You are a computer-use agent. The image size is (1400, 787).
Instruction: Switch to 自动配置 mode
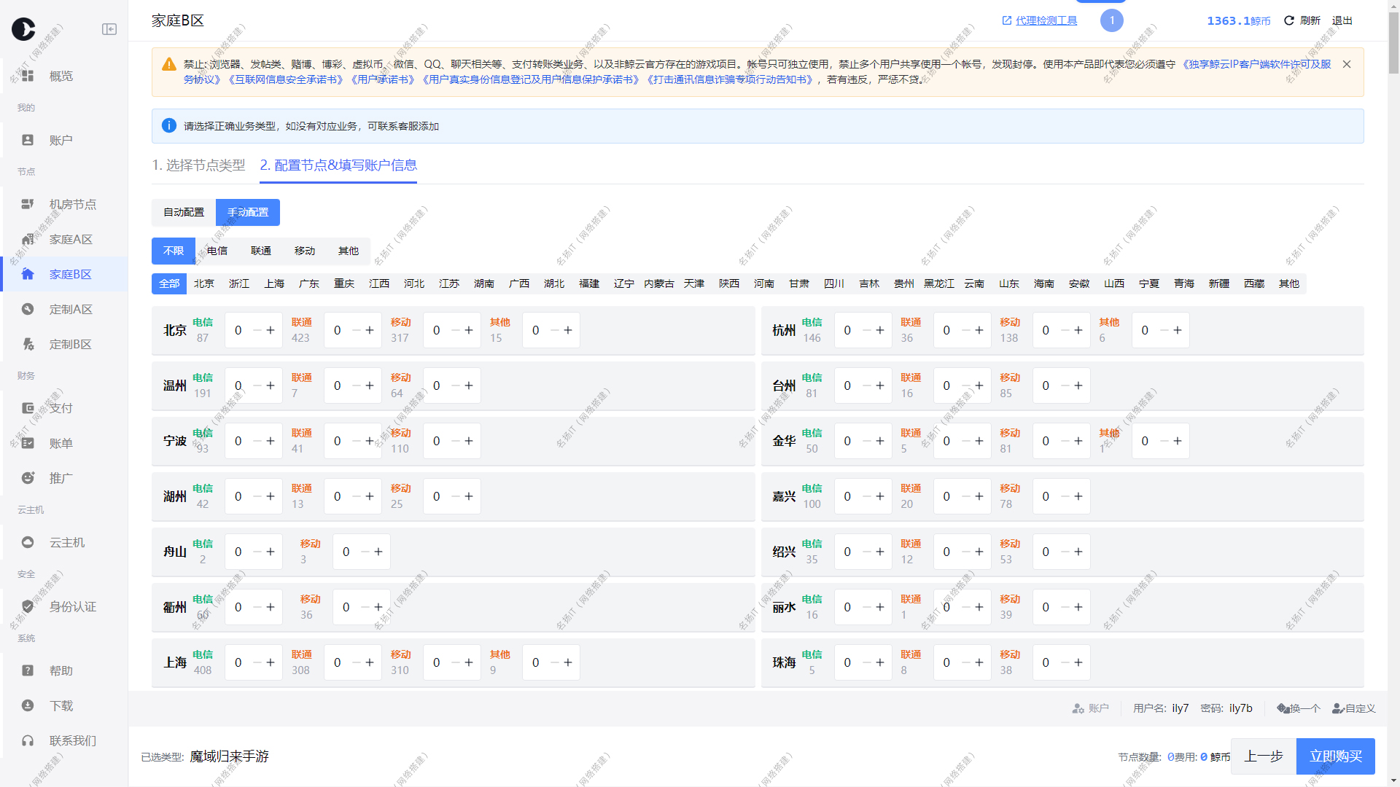(184, 212)
